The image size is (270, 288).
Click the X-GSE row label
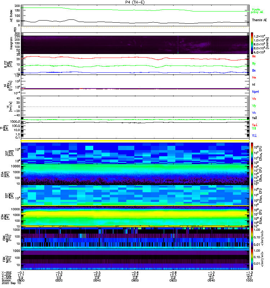6,273
